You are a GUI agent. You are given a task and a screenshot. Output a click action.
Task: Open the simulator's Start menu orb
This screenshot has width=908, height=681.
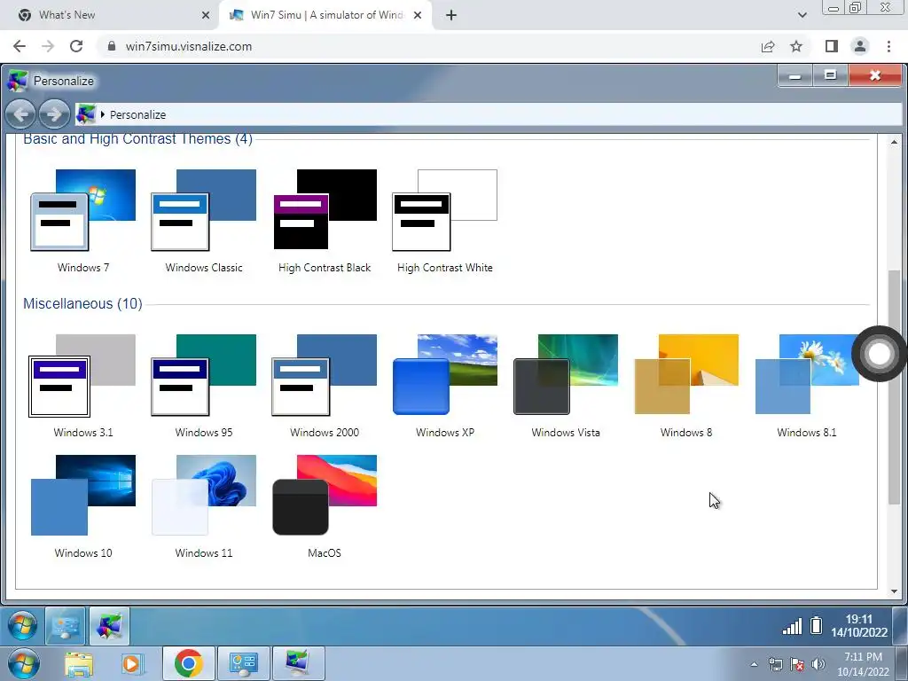(22, 625)
